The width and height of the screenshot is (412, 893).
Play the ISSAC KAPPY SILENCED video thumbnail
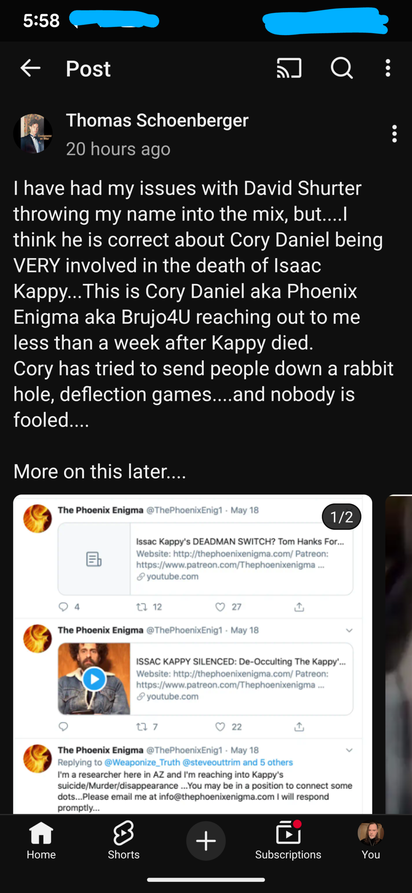94,679
